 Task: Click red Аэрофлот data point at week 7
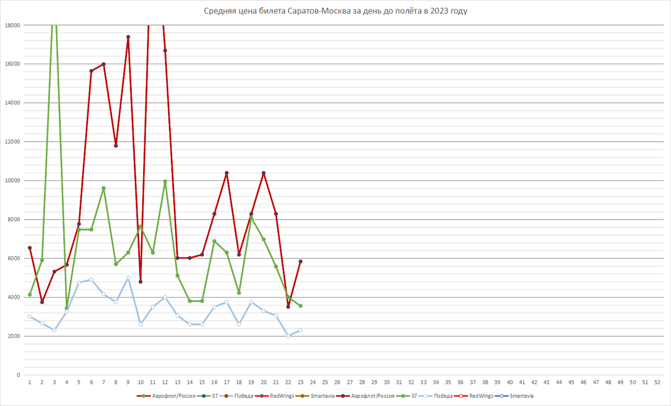coord(103,64)
